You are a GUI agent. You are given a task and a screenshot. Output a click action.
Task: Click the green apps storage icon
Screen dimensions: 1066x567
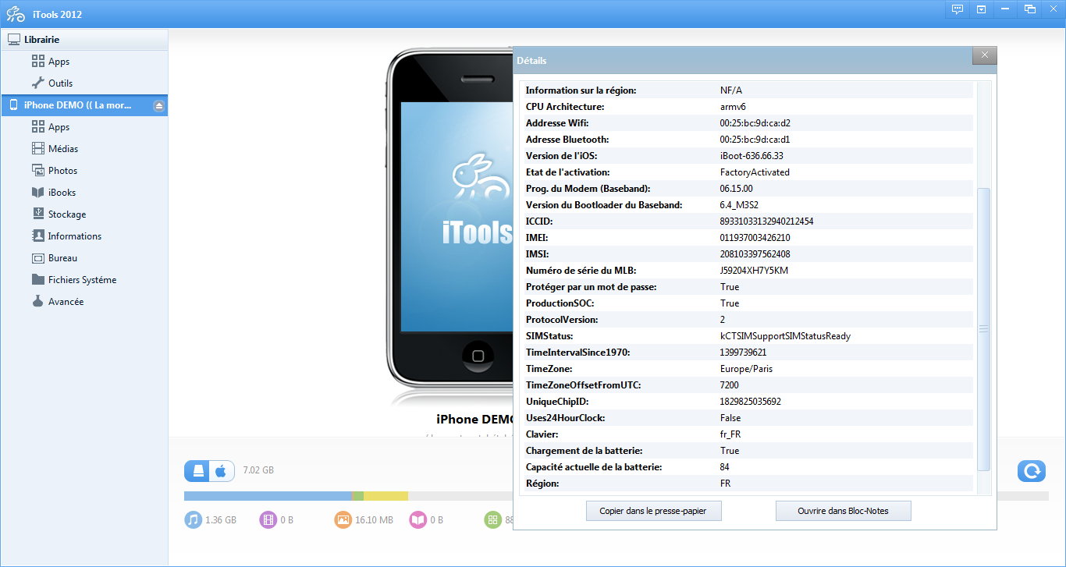coord(492,519)
